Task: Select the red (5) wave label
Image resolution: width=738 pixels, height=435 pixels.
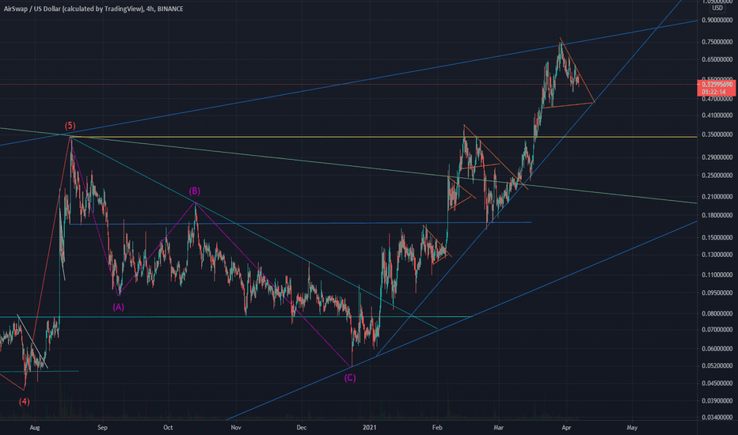Action: click(x=70, y=126)
